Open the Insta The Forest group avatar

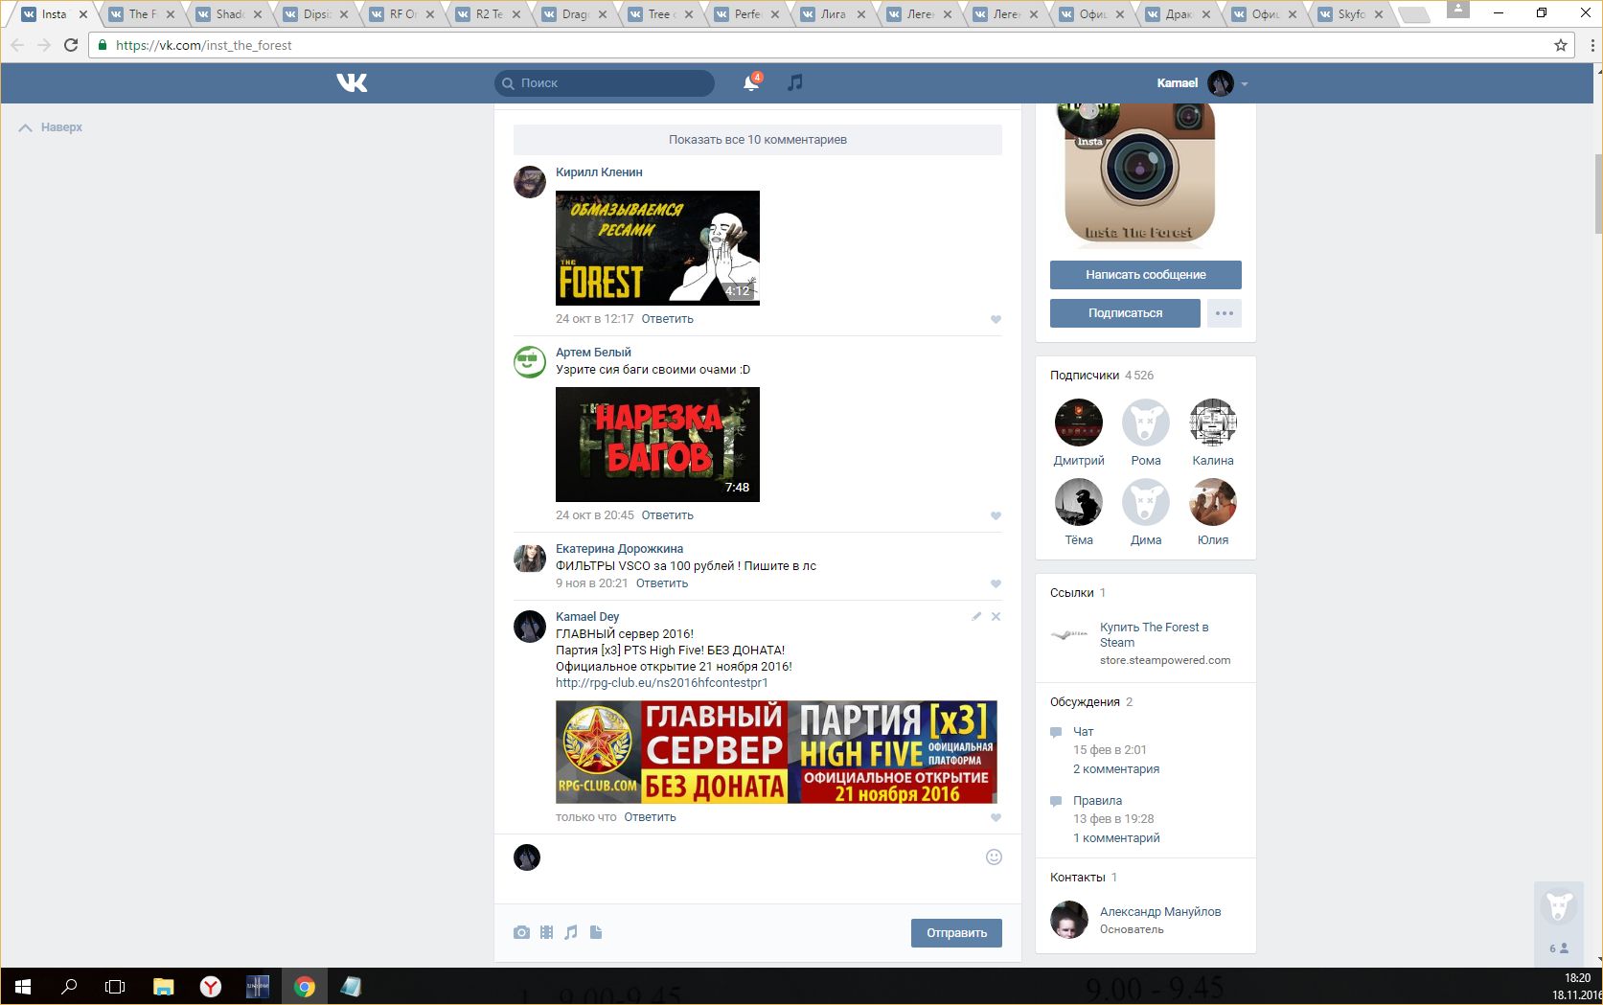coord(1139,174)
